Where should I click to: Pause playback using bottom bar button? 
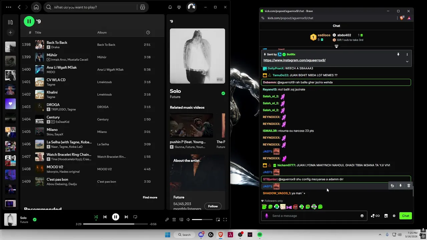coord(115,217)
